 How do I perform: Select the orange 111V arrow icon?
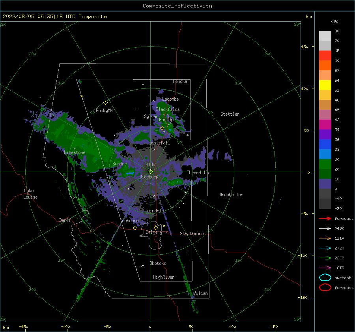325,238
